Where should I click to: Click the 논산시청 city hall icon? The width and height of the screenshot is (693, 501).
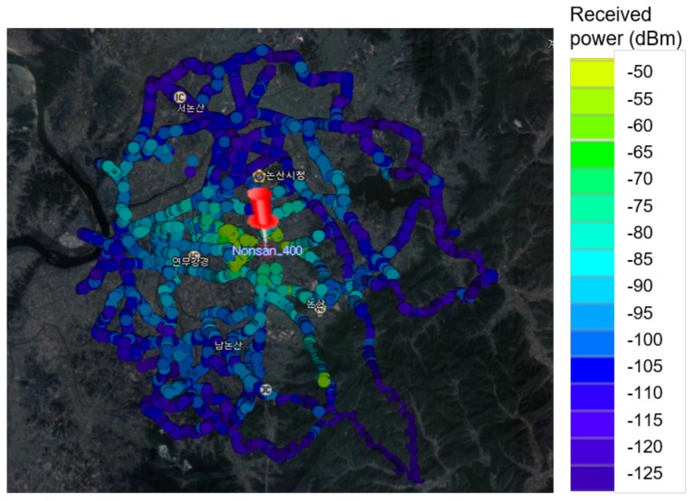[x=260, y=174]
